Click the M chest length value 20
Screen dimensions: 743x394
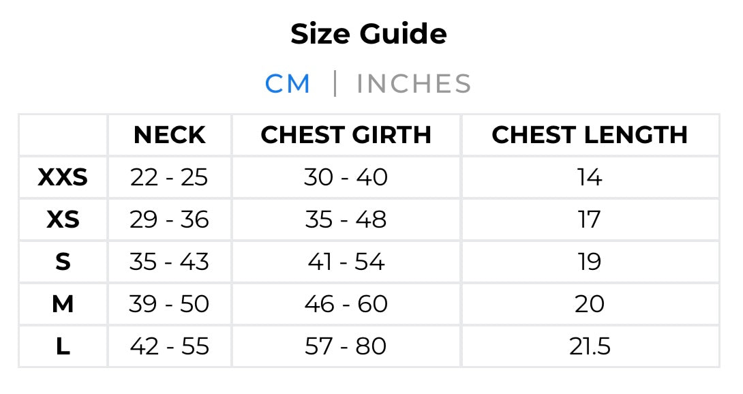click(590, 304)
